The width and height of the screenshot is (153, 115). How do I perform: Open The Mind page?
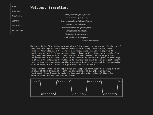[16, 26]
